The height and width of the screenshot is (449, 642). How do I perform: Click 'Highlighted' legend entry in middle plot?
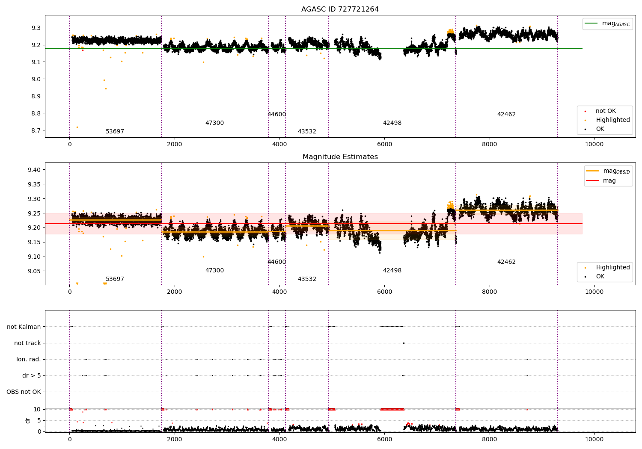[x=608, y=267]
